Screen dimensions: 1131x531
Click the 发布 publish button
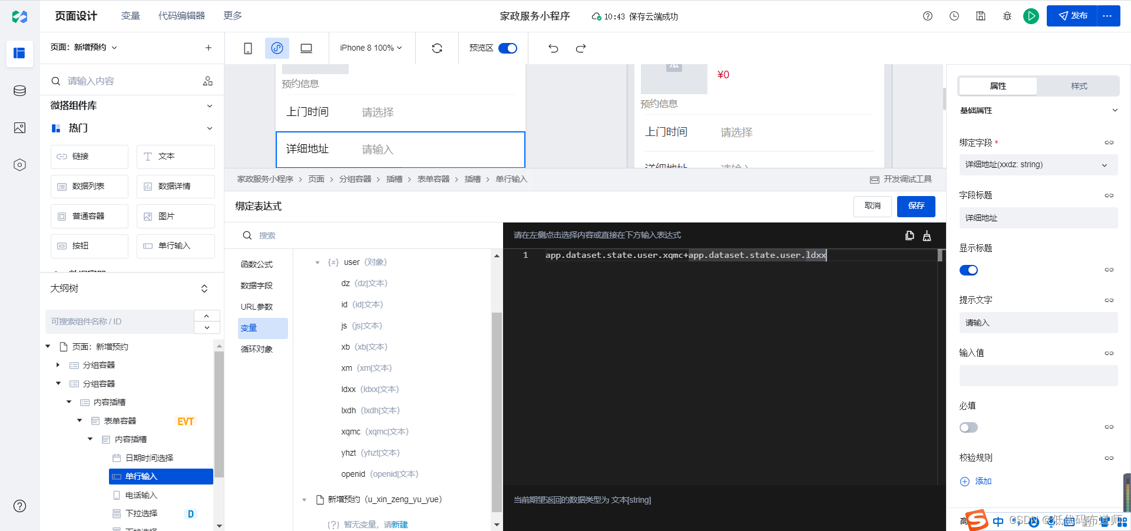(x=1072, y=16)
